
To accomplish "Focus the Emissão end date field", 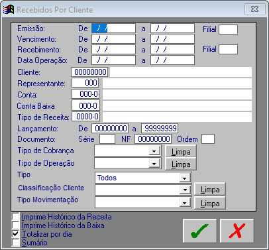I will 172,29.
